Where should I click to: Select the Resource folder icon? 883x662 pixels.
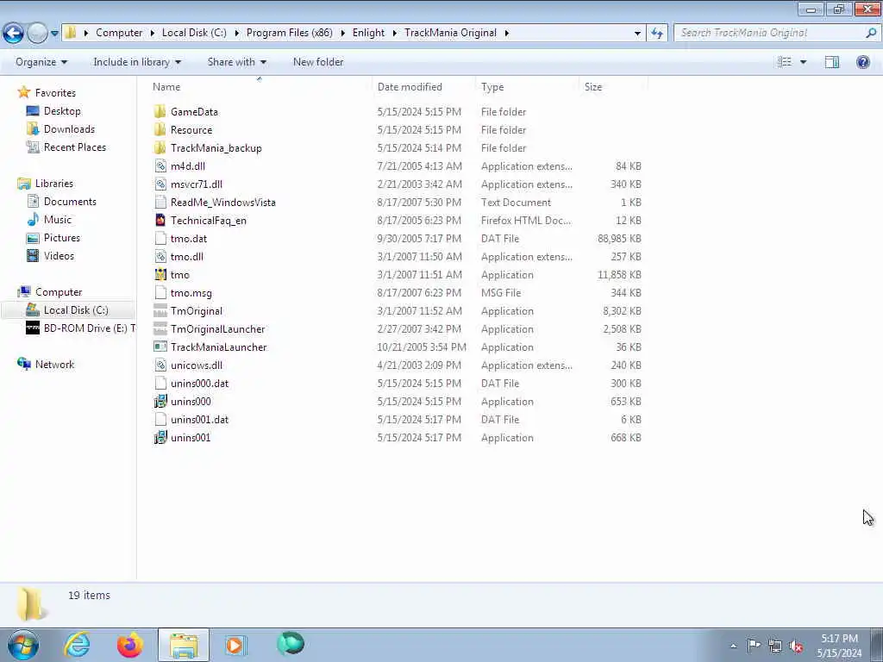point(160,129)
